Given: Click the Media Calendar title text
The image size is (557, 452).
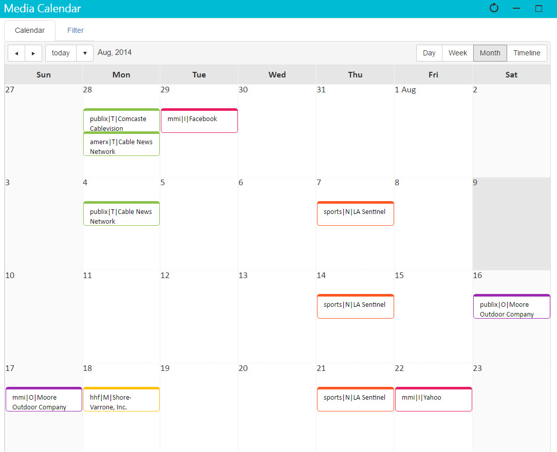Looking at the screenshot, I should point(42,9).
